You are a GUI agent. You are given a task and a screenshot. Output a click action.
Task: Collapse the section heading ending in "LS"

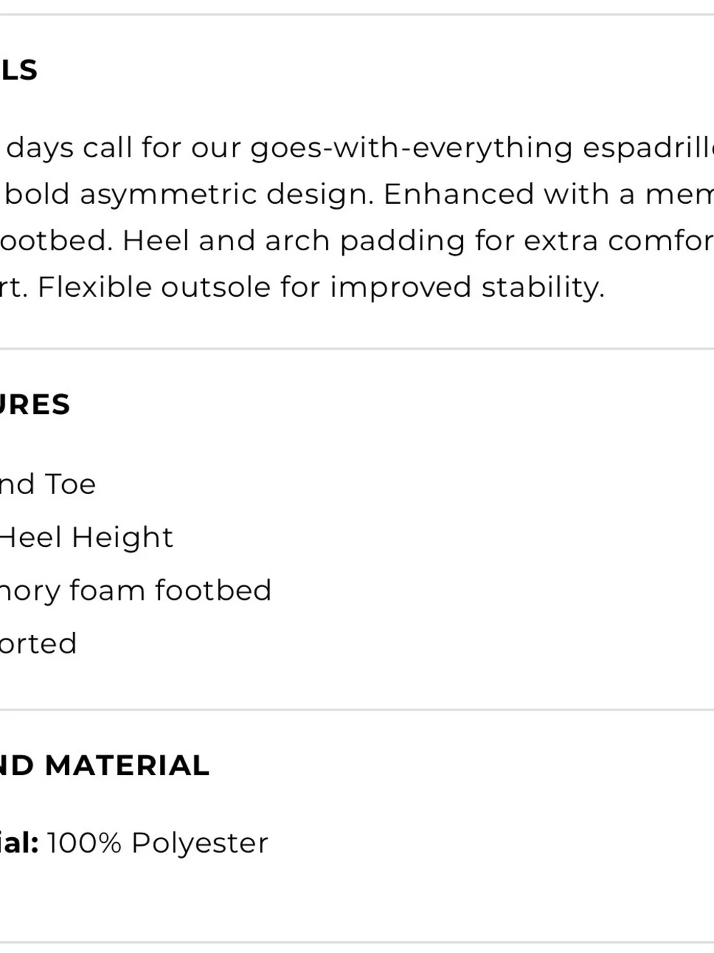point(19,70)
